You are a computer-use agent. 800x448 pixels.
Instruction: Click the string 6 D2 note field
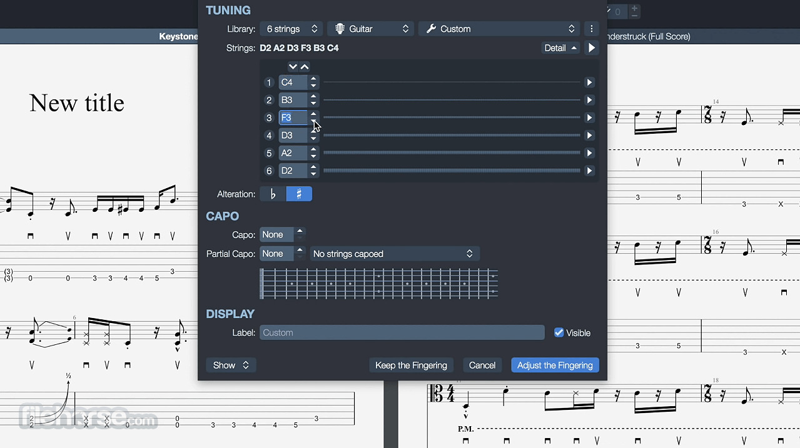click(293, 171)
